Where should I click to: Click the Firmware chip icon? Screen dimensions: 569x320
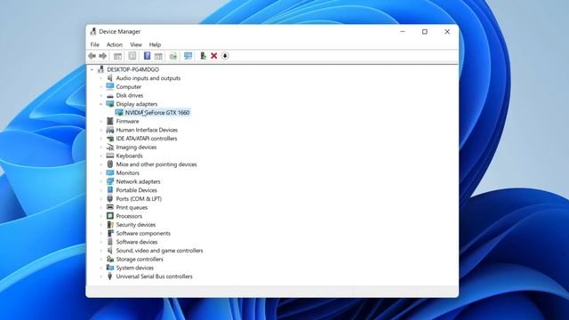[110, 121]
